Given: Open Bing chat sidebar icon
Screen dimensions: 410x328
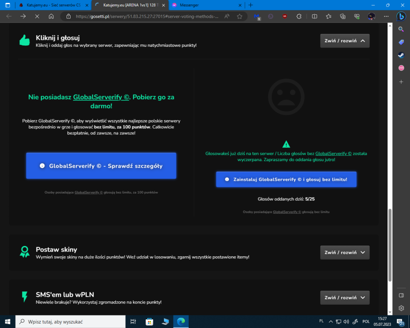Looking at the screenshot, I should tap(401, 16).
